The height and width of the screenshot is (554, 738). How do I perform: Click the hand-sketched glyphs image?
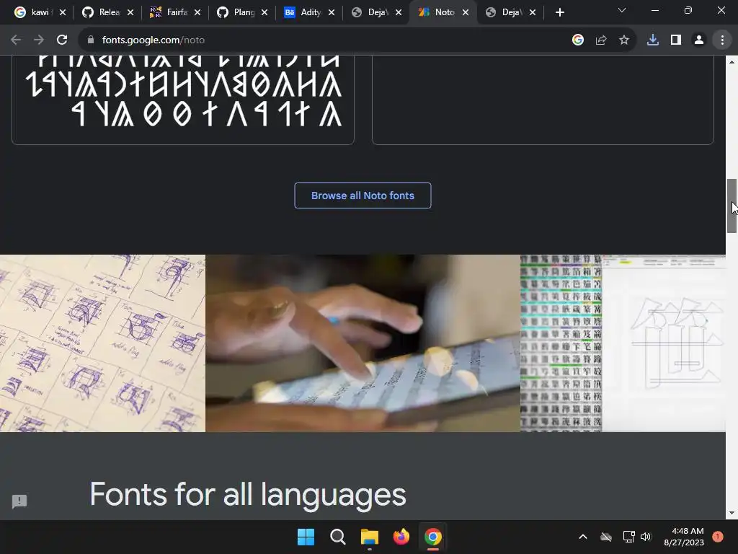(x=102, y=343)
